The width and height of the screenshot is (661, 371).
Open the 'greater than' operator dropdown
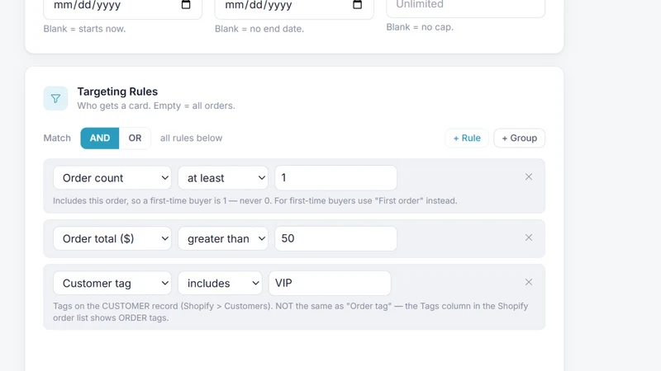(223, 238)
